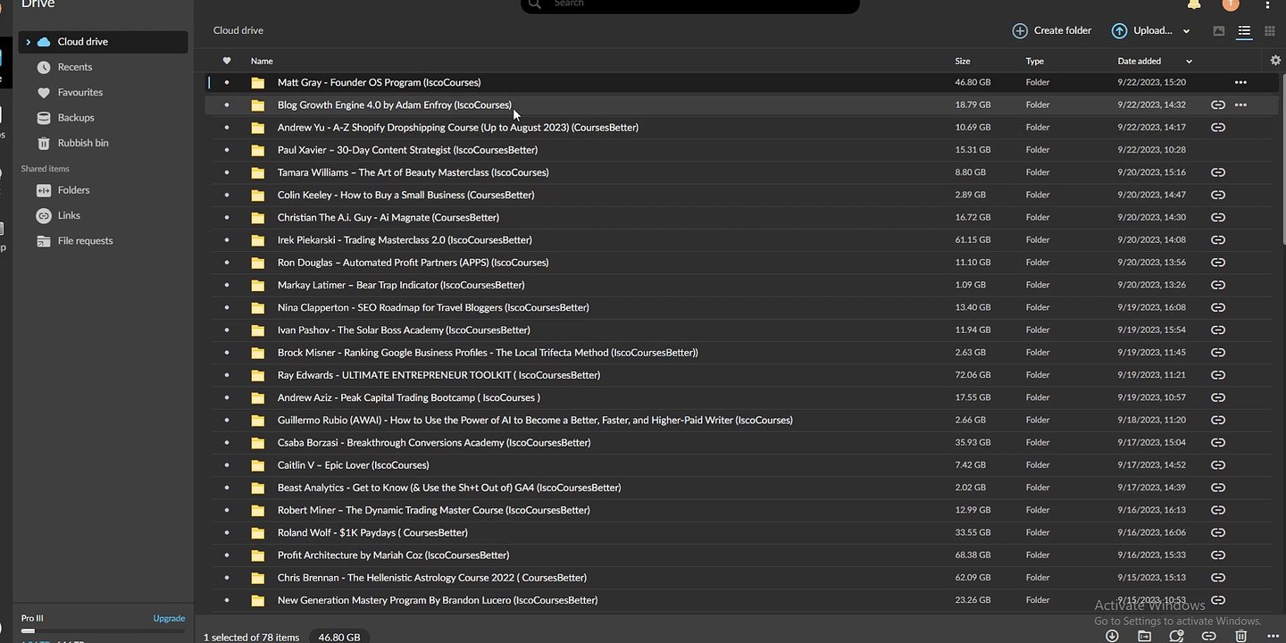The image size is (1286, 643).
Task: Expand the Cloud drive tree chevron
Action: coord(28,42)
